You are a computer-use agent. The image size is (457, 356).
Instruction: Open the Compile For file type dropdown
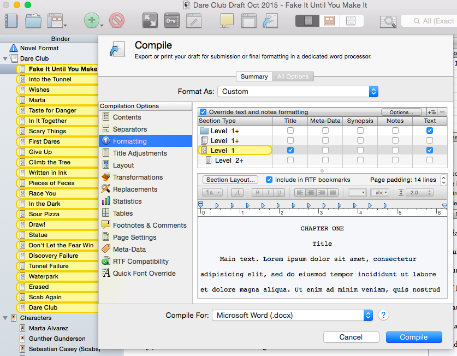click(x=292, y=315)
